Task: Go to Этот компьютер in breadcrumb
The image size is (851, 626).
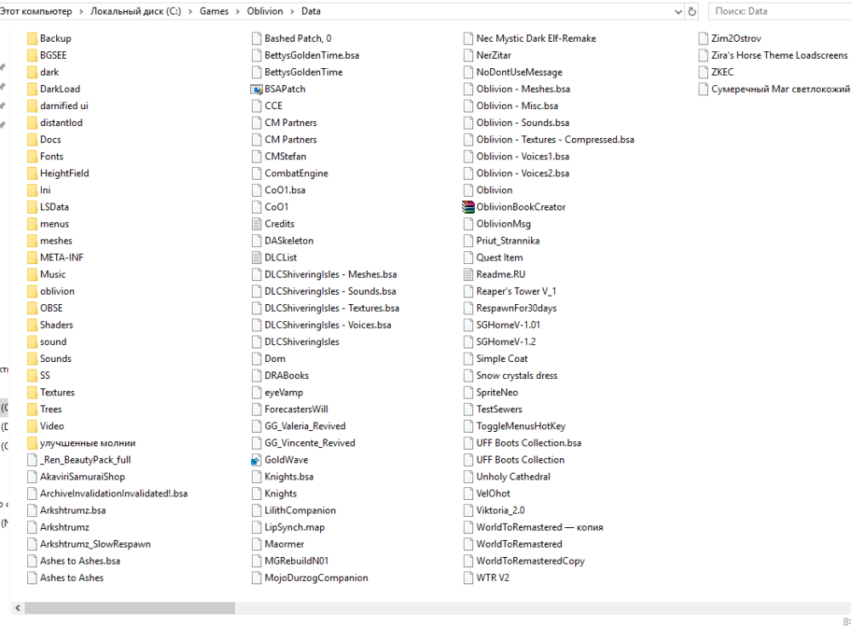Action: click(36, 11)
